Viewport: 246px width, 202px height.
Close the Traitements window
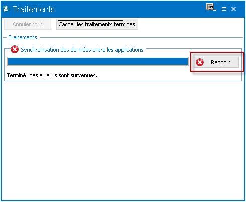pyautogui.click(x=233, y=9)
